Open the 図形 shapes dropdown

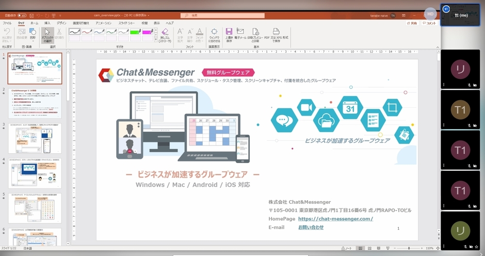click(33, 34)
